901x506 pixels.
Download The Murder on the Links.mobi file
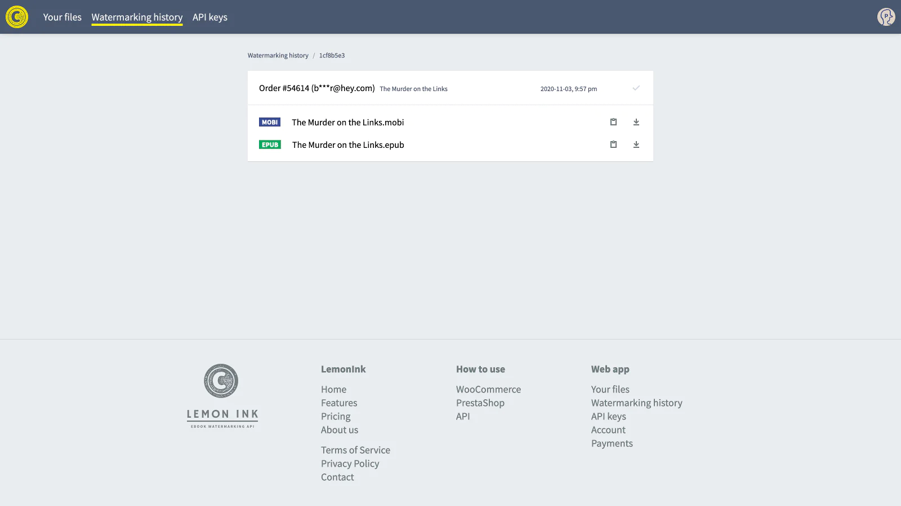coord(636,122)
